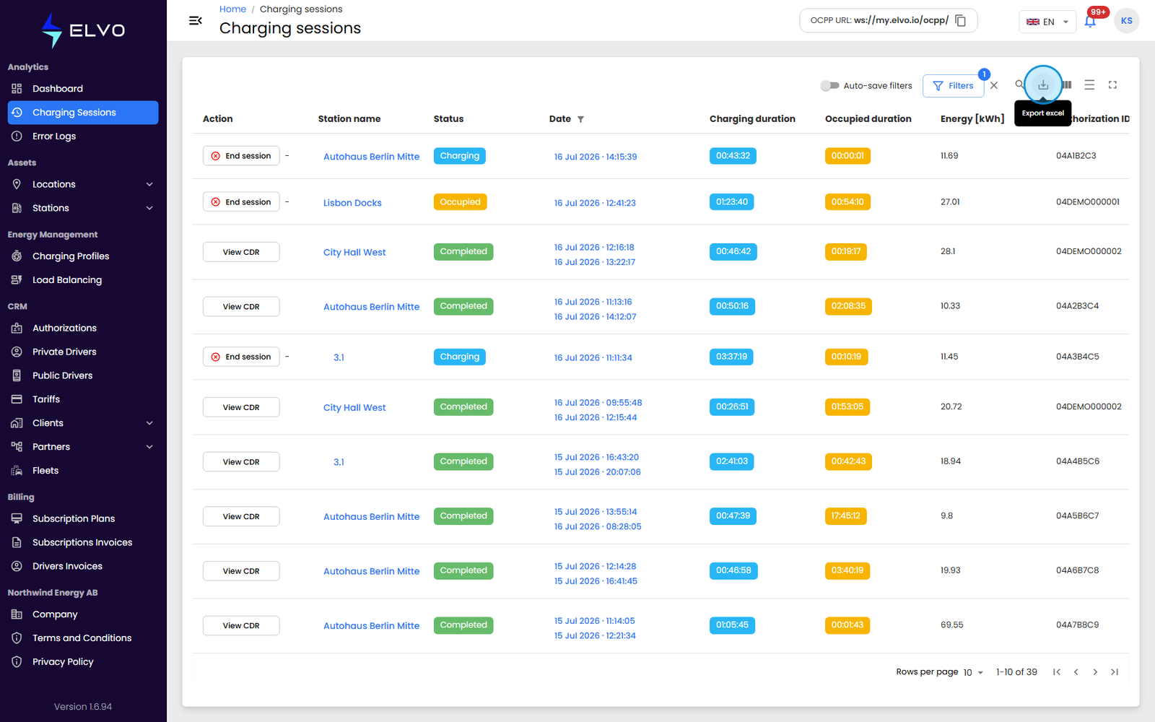
Task: Change row density with the lines icon
Action: coord(1089,85)
